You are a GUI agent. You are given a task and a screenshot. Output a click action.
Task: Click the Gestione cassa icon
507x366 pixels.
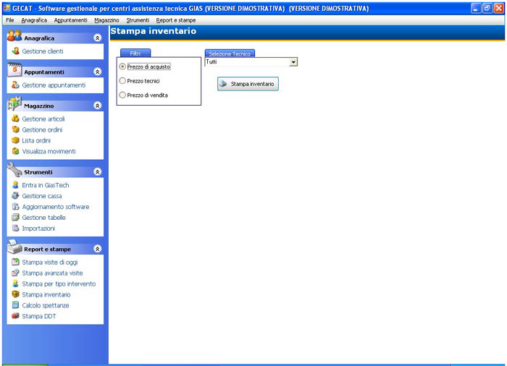tap(15, 195)
